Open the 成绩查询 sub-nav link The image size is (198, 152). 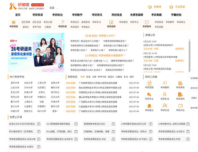[x=86, y=22]
